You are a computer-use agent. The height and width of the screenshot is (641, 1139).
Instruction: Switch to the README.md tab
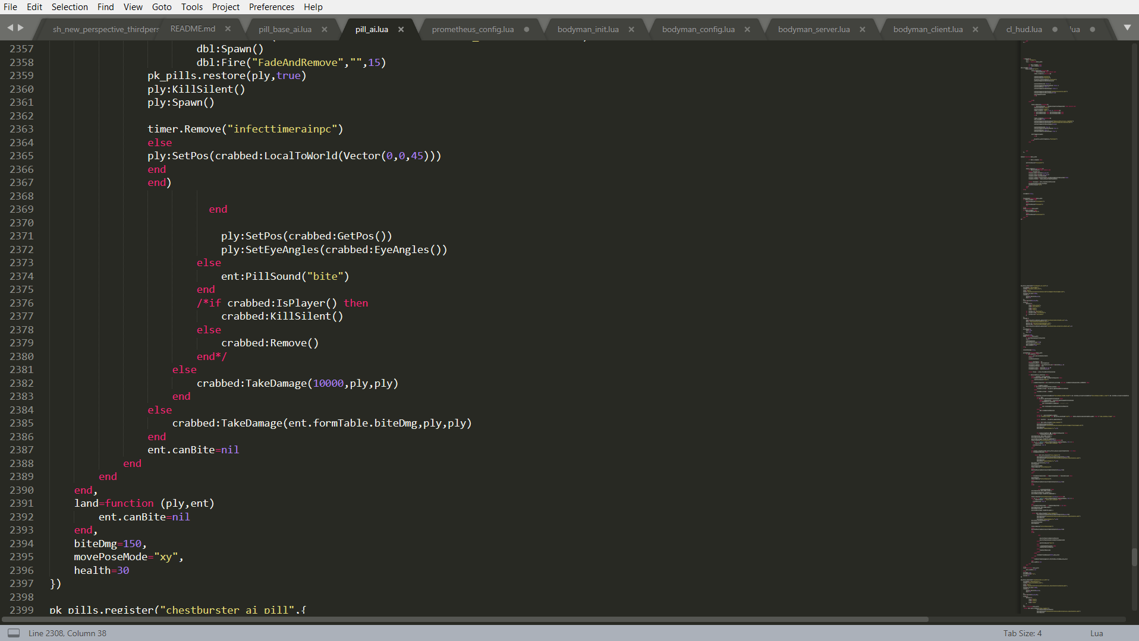tap(193, 29)
